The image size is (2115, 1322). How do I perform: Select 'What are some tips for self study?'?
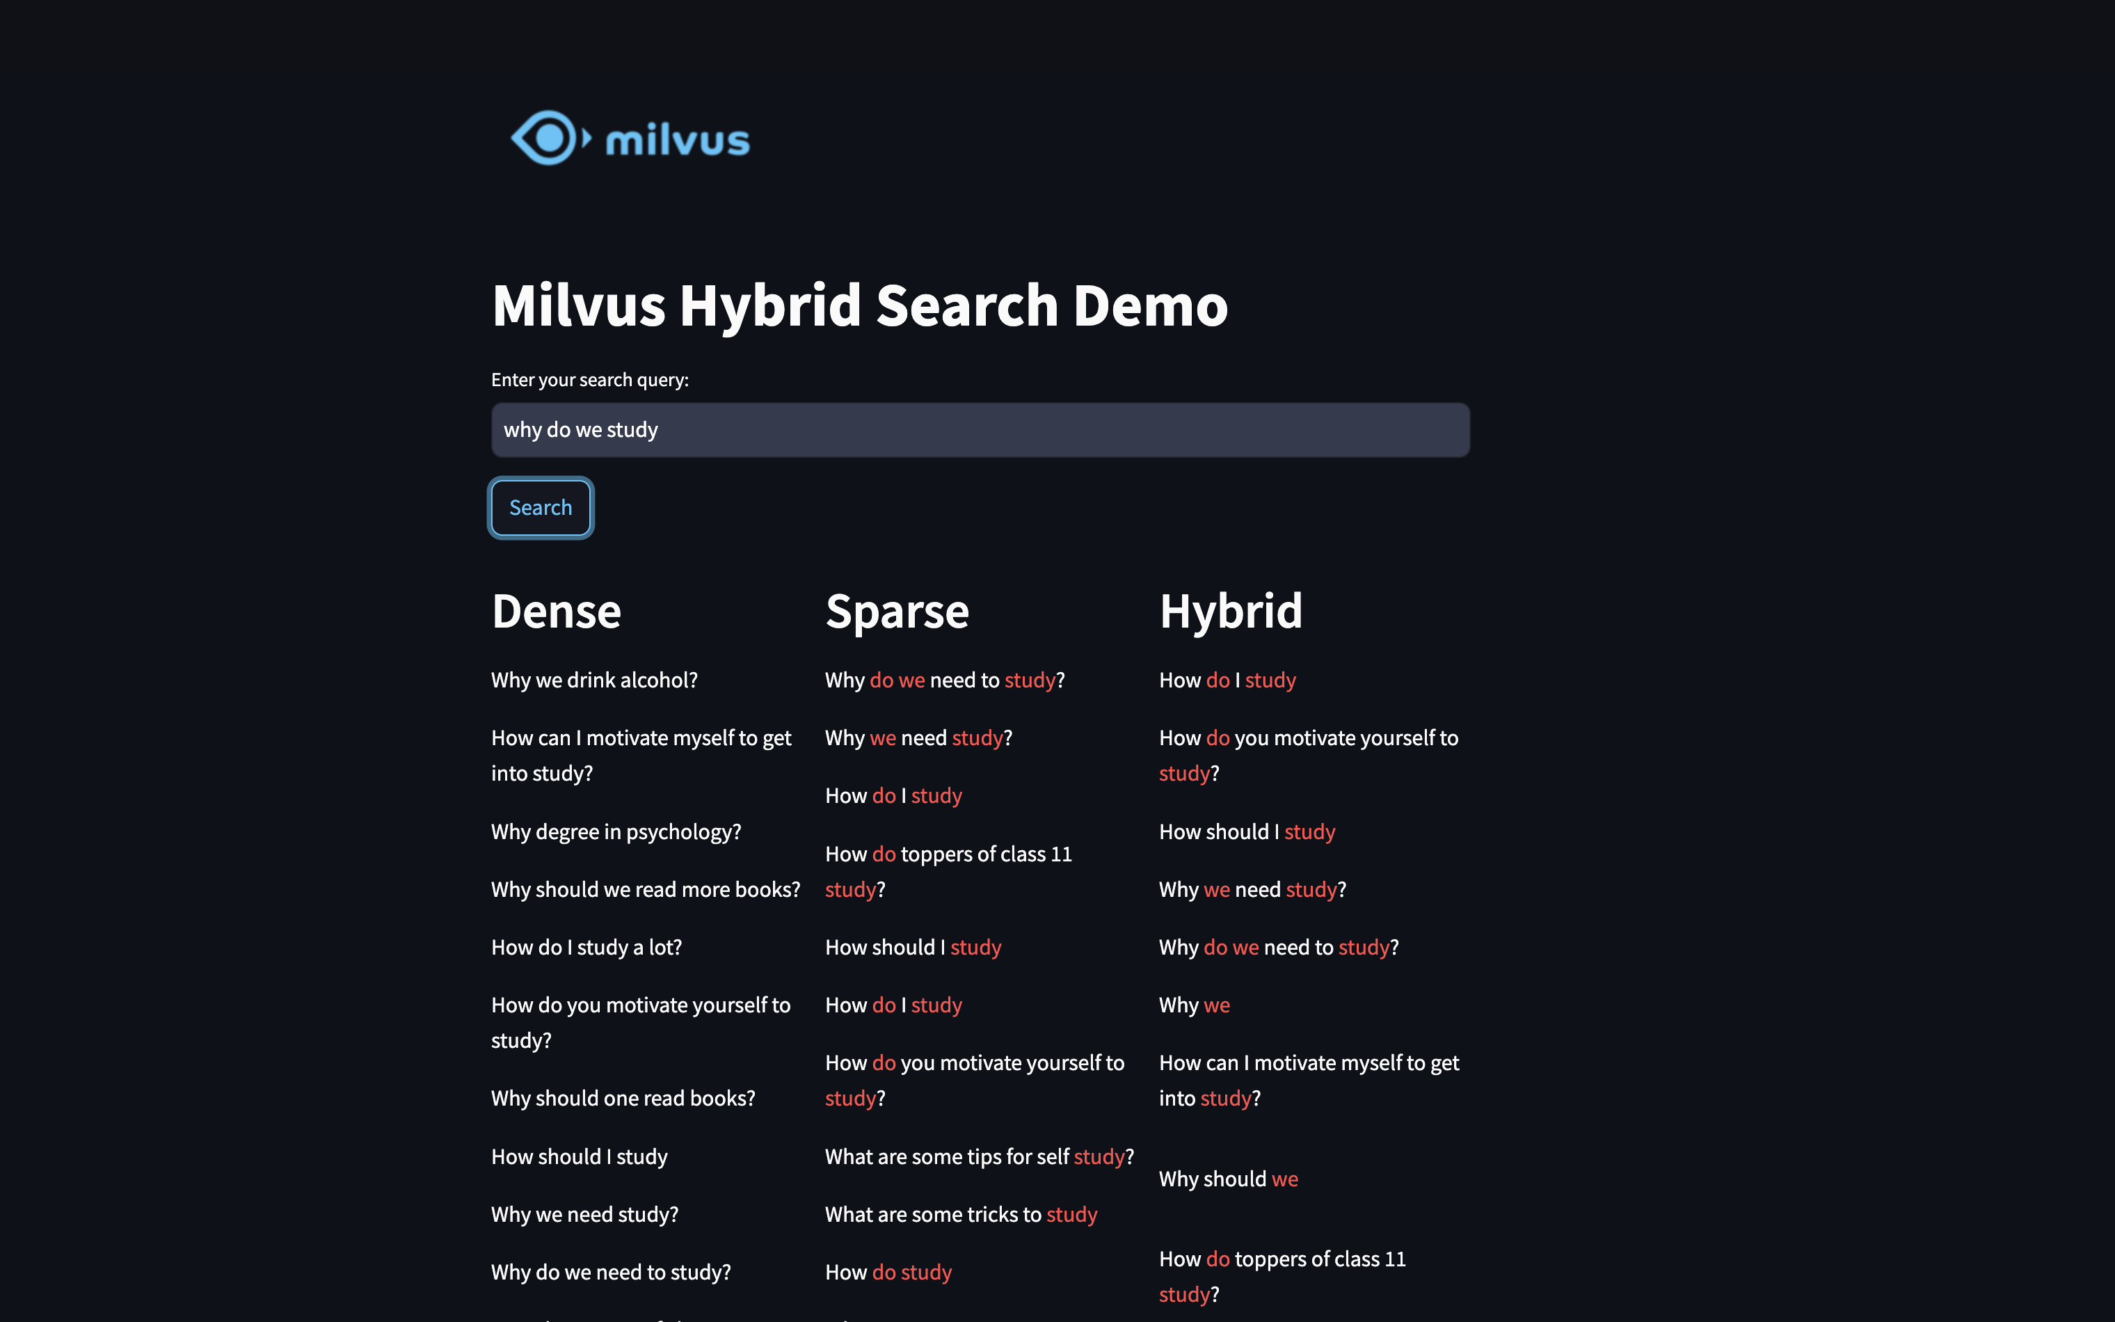tap(980, 1156)
